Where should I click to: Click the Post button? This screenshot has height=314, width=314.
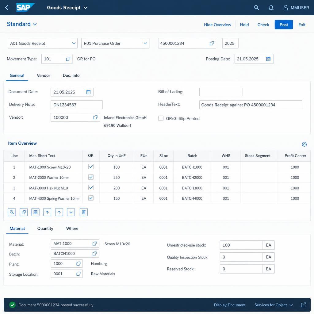point(284,25)
